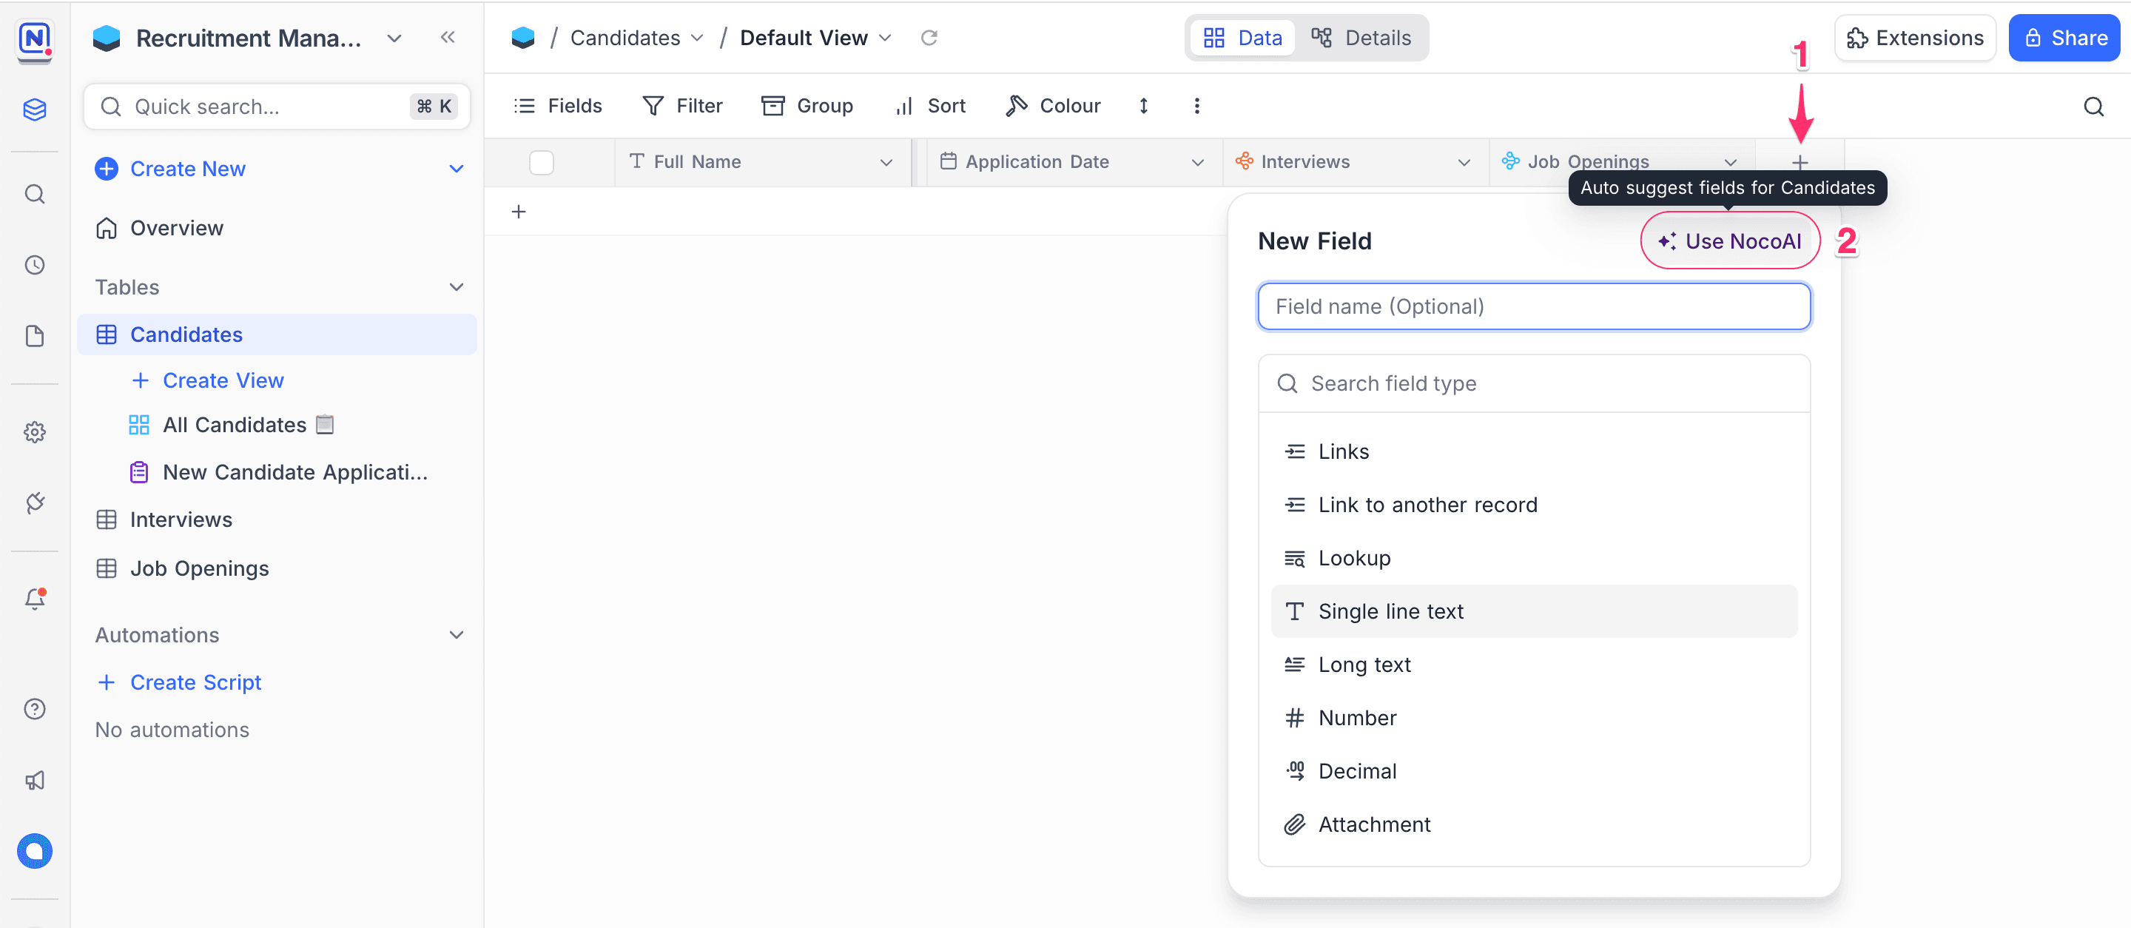
Task: Toggle the select-all rows checkbox
Action: click(x=541, y=162)
